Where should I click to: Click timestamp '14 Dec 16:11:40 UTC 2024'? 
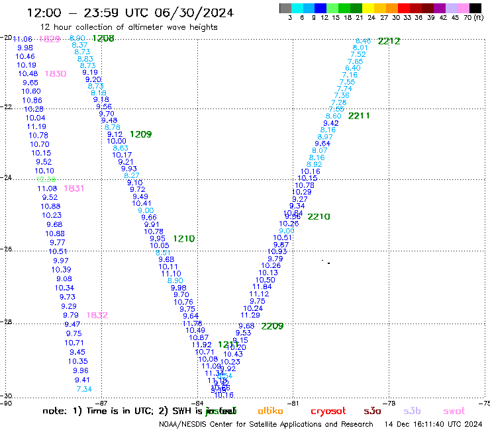434,424
